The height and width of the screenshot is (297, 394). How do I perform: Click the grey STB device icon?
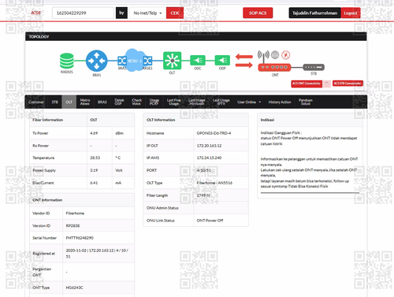pos(314,67)
